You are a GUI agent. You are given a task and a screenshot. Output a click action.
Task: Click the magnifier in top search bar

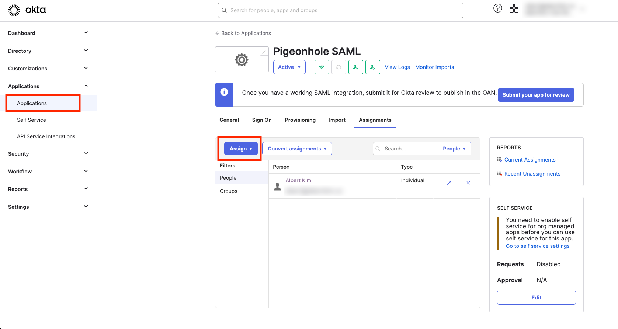(x=224, y=10)
